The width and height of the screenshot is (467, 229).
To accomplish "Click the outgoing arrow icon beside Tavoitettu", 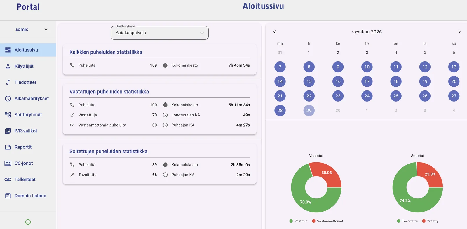I will pyautogui.click(x=72, y=175).
